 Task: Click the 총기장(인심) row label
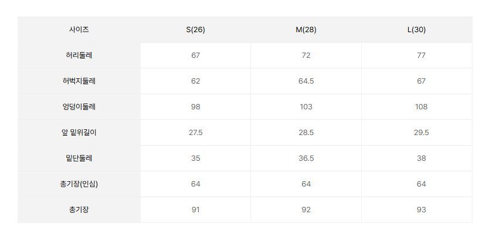coord(79,184)
